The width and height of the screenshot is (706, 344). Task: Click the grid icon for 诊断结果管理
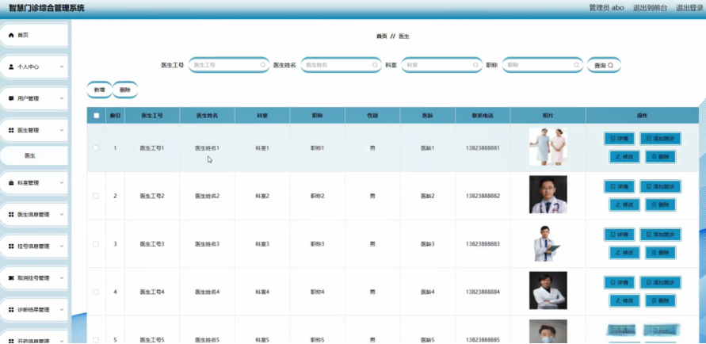(11, 310)
